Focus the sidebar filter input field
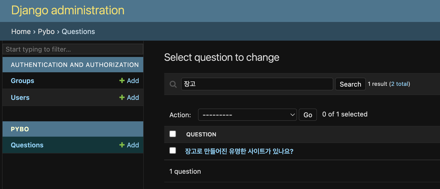Viewport: 440px width, 189px height. click(x=73, y=49)
